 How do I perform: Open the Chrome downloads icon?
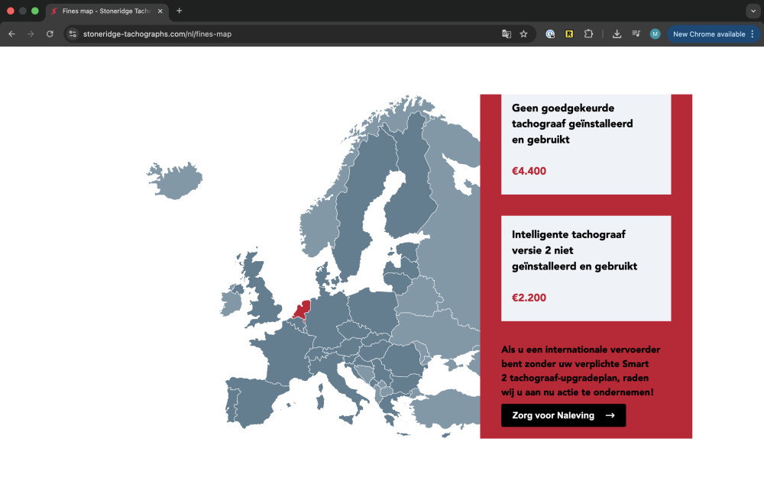pos(617,34)
